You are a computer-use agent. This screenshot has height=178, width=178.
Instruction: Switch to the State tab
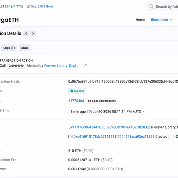tap(25, 48)
